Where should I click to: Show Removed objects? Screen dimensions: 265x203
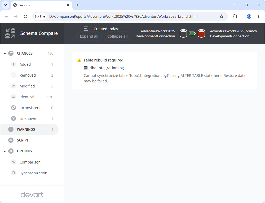(x=28, y=75)
